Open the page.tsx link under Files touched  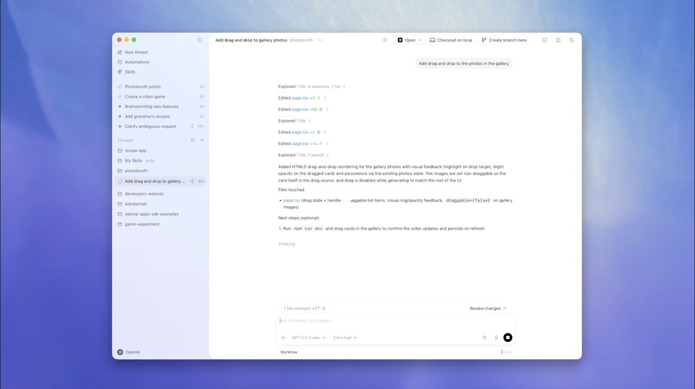pyautogui.click(x=291, y=200)
